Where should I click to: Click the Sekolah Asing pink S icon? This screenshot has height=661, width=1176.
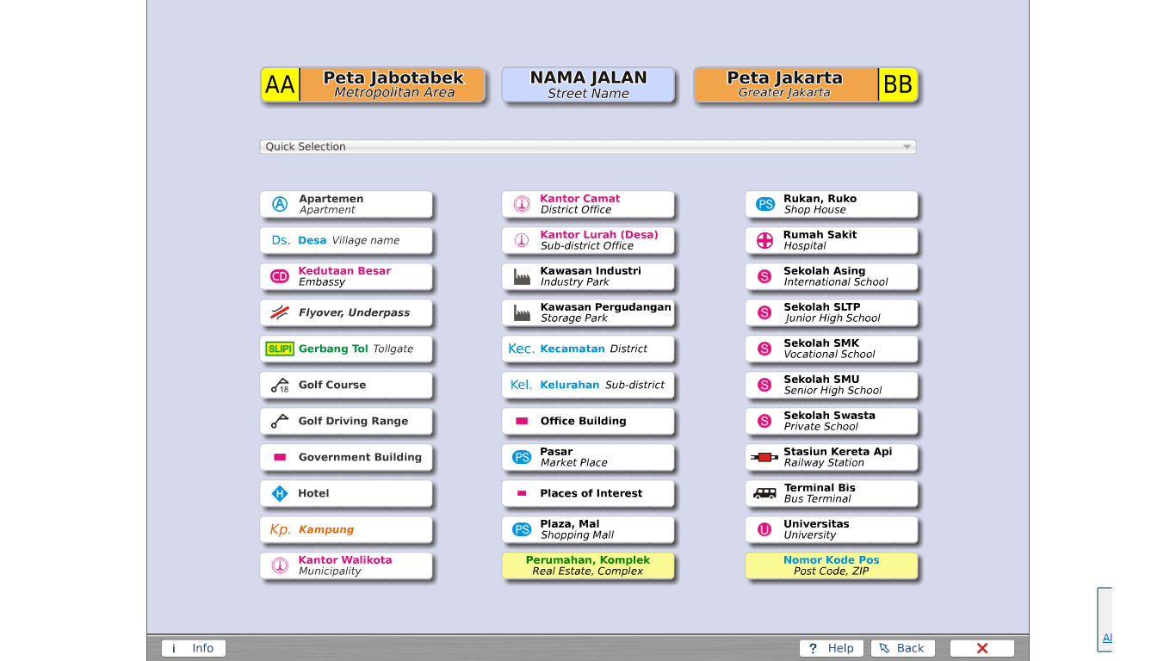point(764,276)
